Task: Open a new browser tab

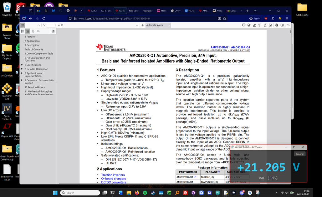Action: click(248, 11)
